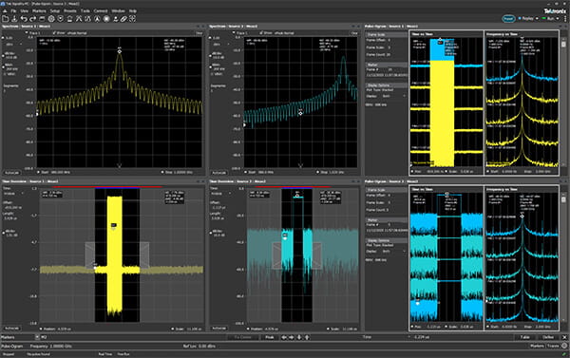Click the green status icon in status bar
Screen dimensions: 570x358
[563, 354]
